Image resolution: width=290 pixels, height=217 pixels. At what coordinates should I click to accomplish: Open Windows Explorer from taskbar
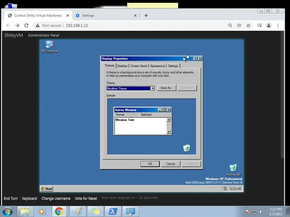(25, 211)
